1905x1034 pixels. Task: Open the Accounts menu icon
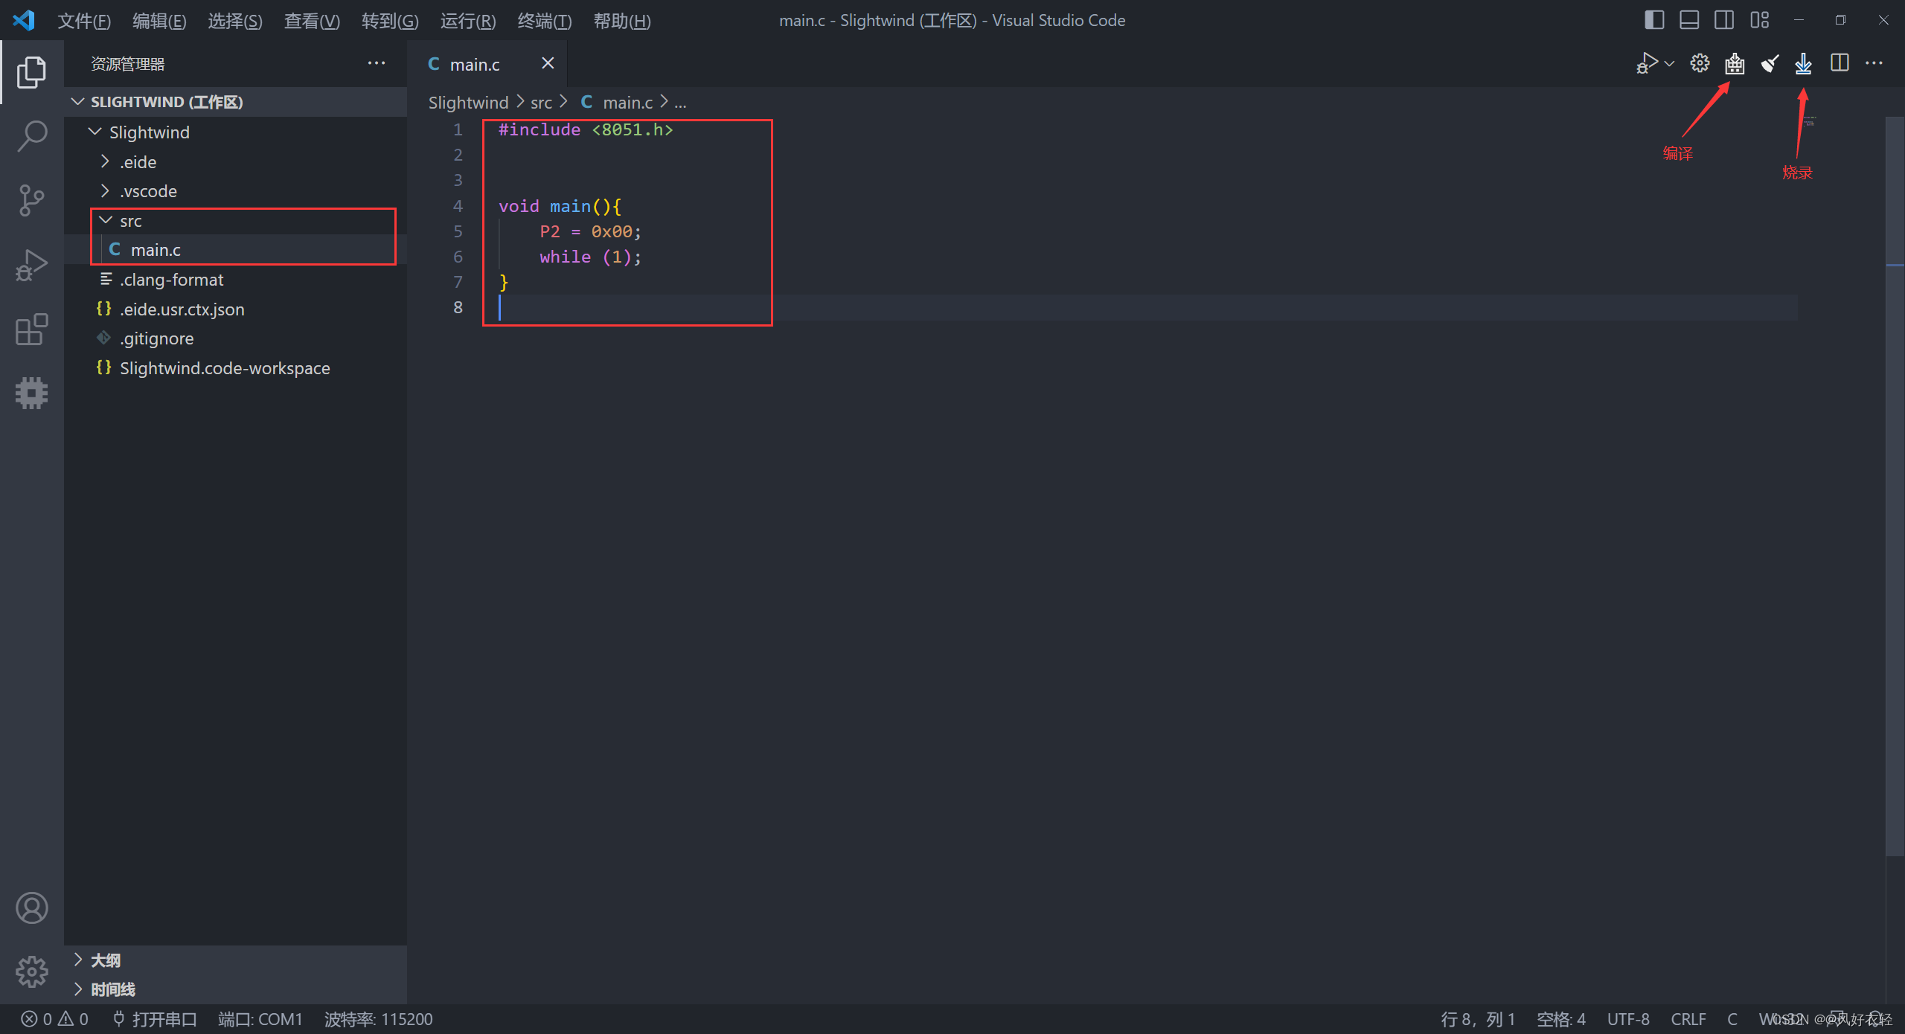pos(31,908)
